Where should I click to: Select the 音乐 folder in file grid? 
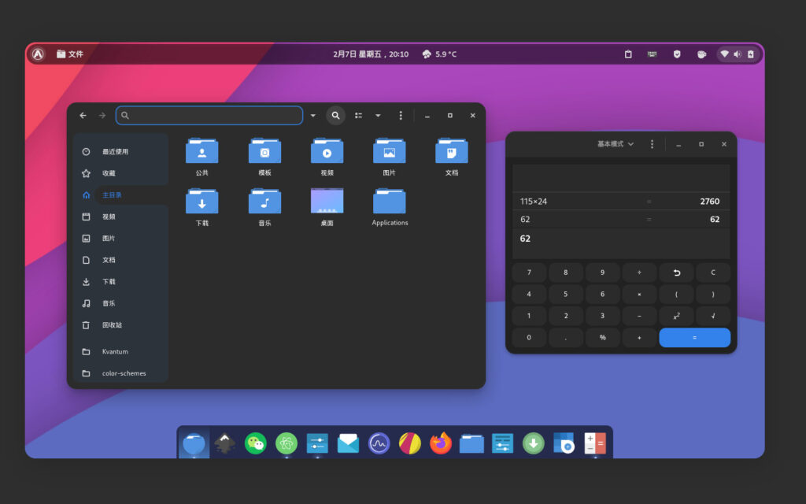(x=264, y=202)
